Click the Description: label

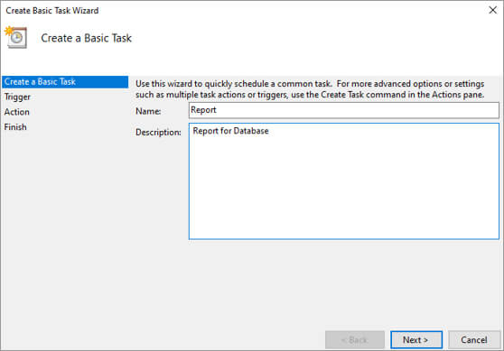158,133
